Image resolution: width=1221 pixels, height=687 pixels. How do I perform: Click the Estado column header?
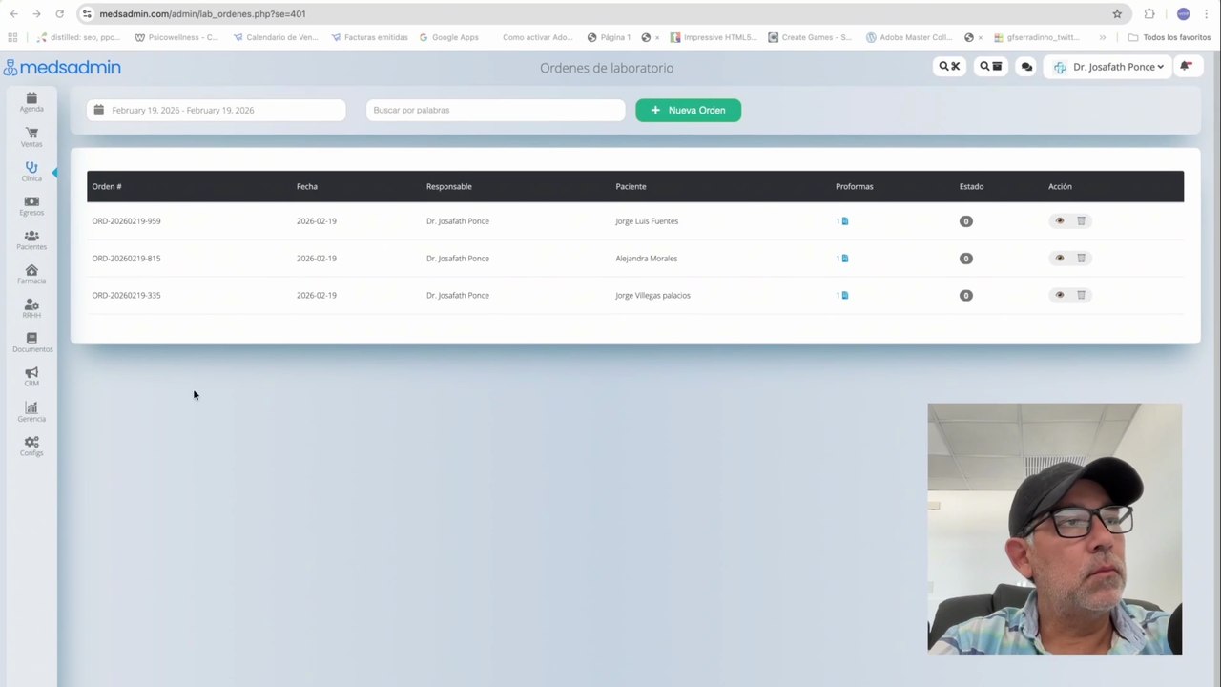(x=971, y=187)
